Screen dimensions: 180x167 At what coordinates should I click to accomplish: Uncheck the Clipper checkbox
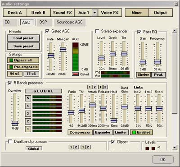[113, 142]
